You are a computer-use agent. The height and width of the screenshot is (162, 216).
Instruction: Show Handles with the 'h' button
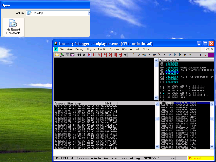(159, 55)
